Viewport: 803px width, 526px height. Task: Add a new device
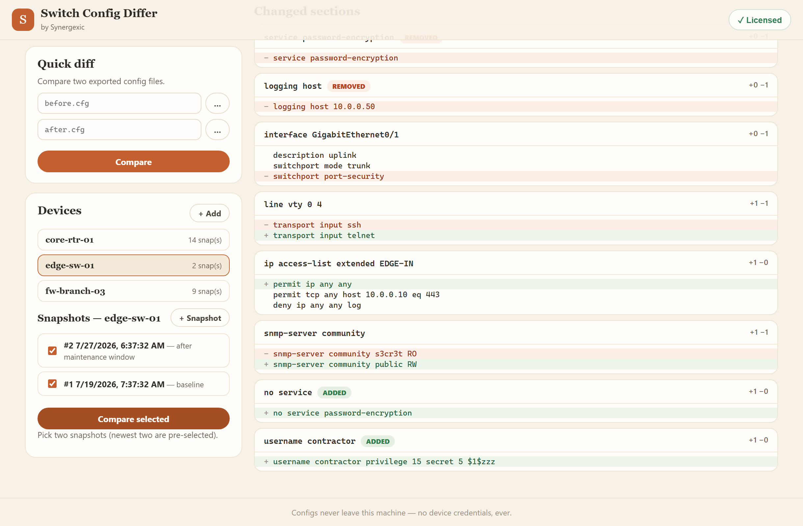pos(210,213)
